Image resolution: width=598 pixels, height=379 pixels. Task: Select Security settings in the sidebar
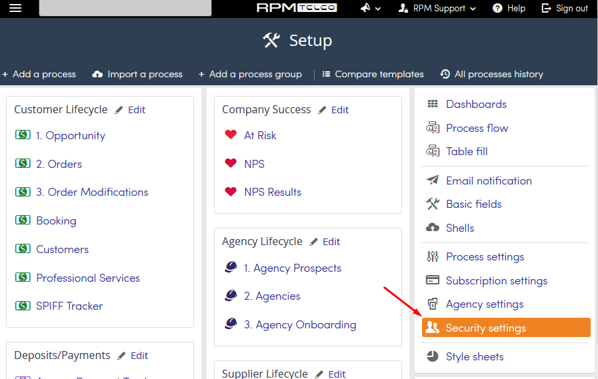[x=506, y=328]
